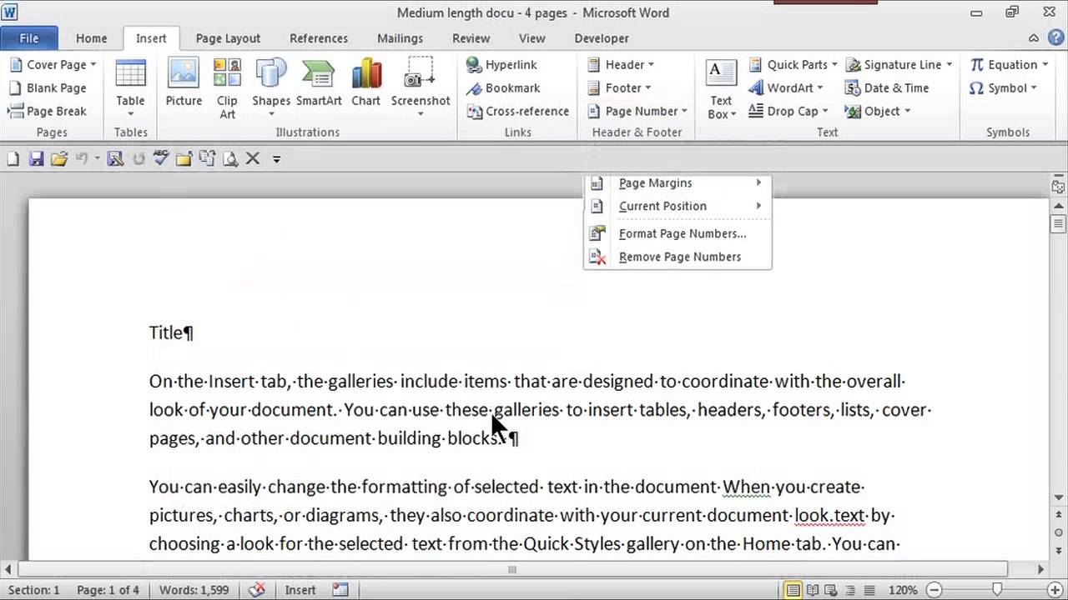
Task: Click the New document icon in quick access toolbar
Action: tap(13, 158)
